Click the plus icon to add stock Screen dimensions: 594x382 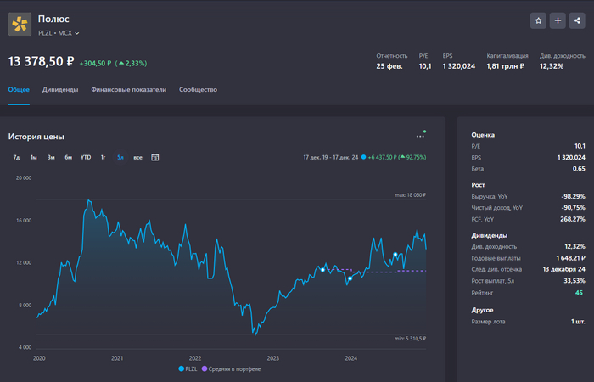(x=558, y=20)
